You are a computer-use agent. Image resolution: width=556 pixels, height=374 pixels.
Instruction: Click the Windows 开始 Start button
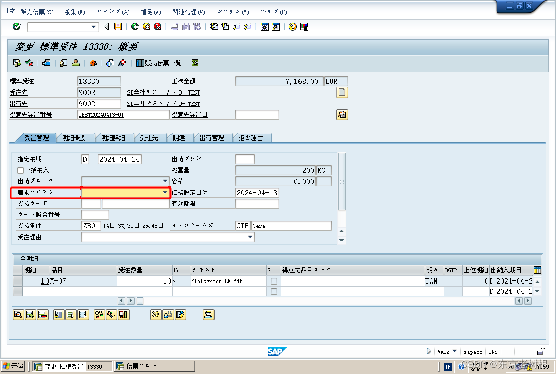pyautogui.click(x=13, y=366)
